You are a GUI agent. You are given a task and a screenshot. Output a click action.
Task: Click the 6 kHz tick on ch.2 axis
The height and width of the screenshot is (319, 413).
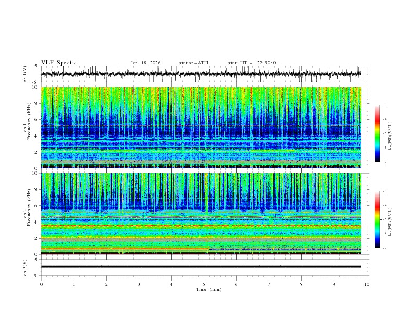pyautogui.click(x=37, y=205)
